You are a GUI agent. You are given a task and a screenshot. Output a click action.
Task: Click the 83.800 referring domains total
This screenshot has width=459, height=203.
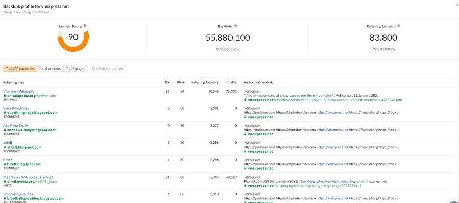[383, 38]
